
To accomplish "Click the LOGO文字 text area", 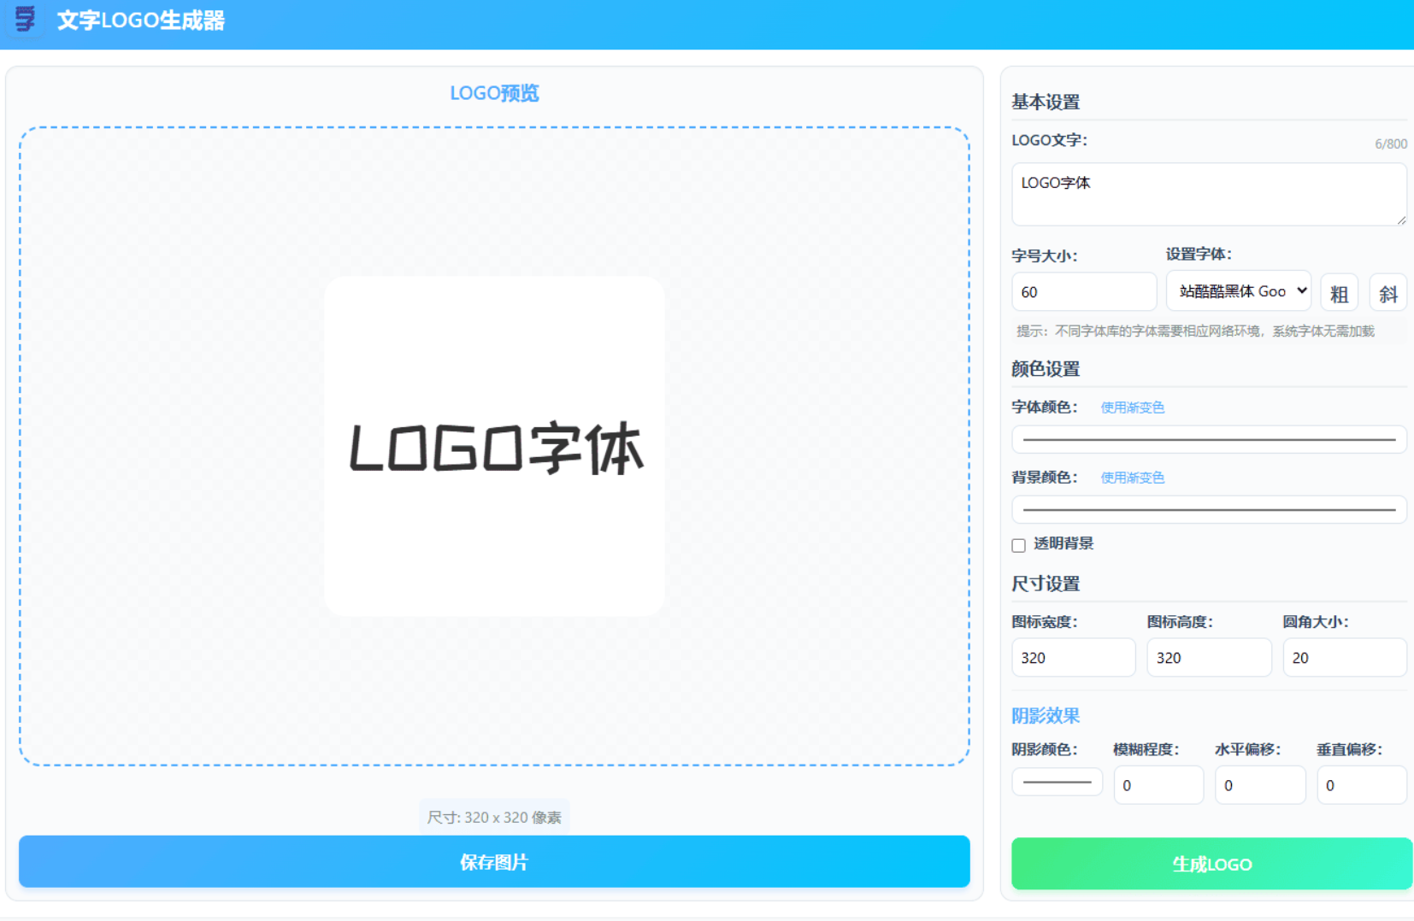I will [1208, 195].
